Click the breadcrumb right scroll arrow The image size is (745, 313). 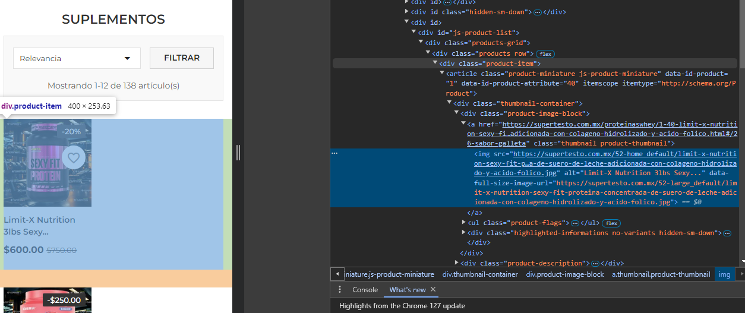point(740,274)
